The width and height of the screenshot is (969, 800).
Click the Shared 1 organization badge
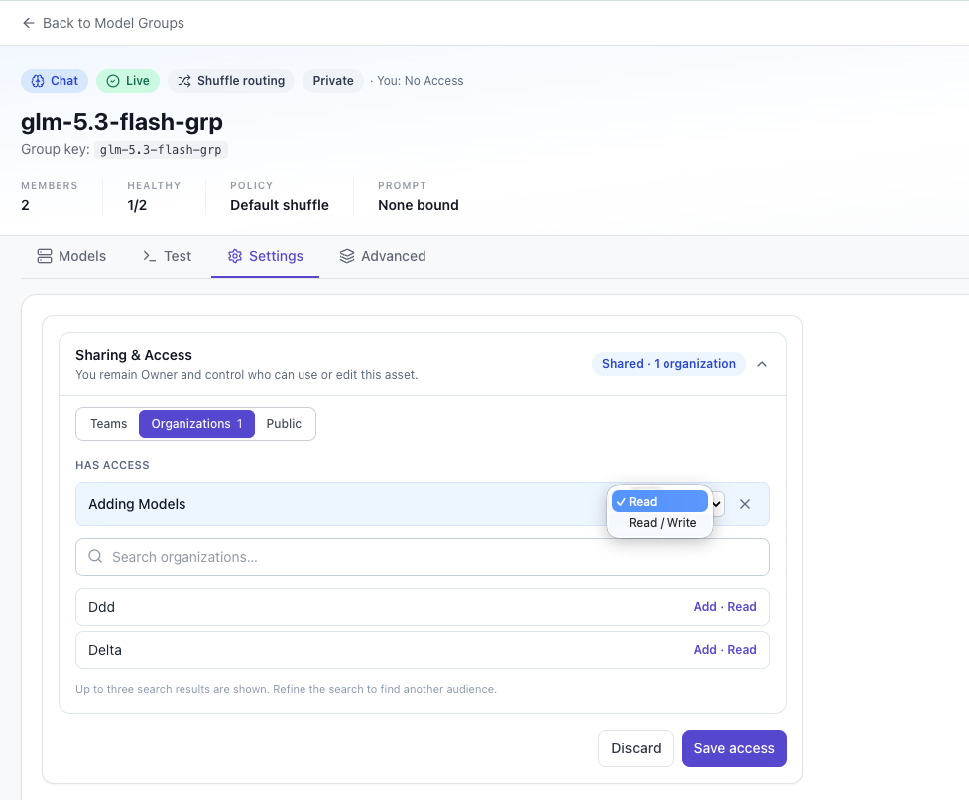pyautogui.click(x=668, y=363)
